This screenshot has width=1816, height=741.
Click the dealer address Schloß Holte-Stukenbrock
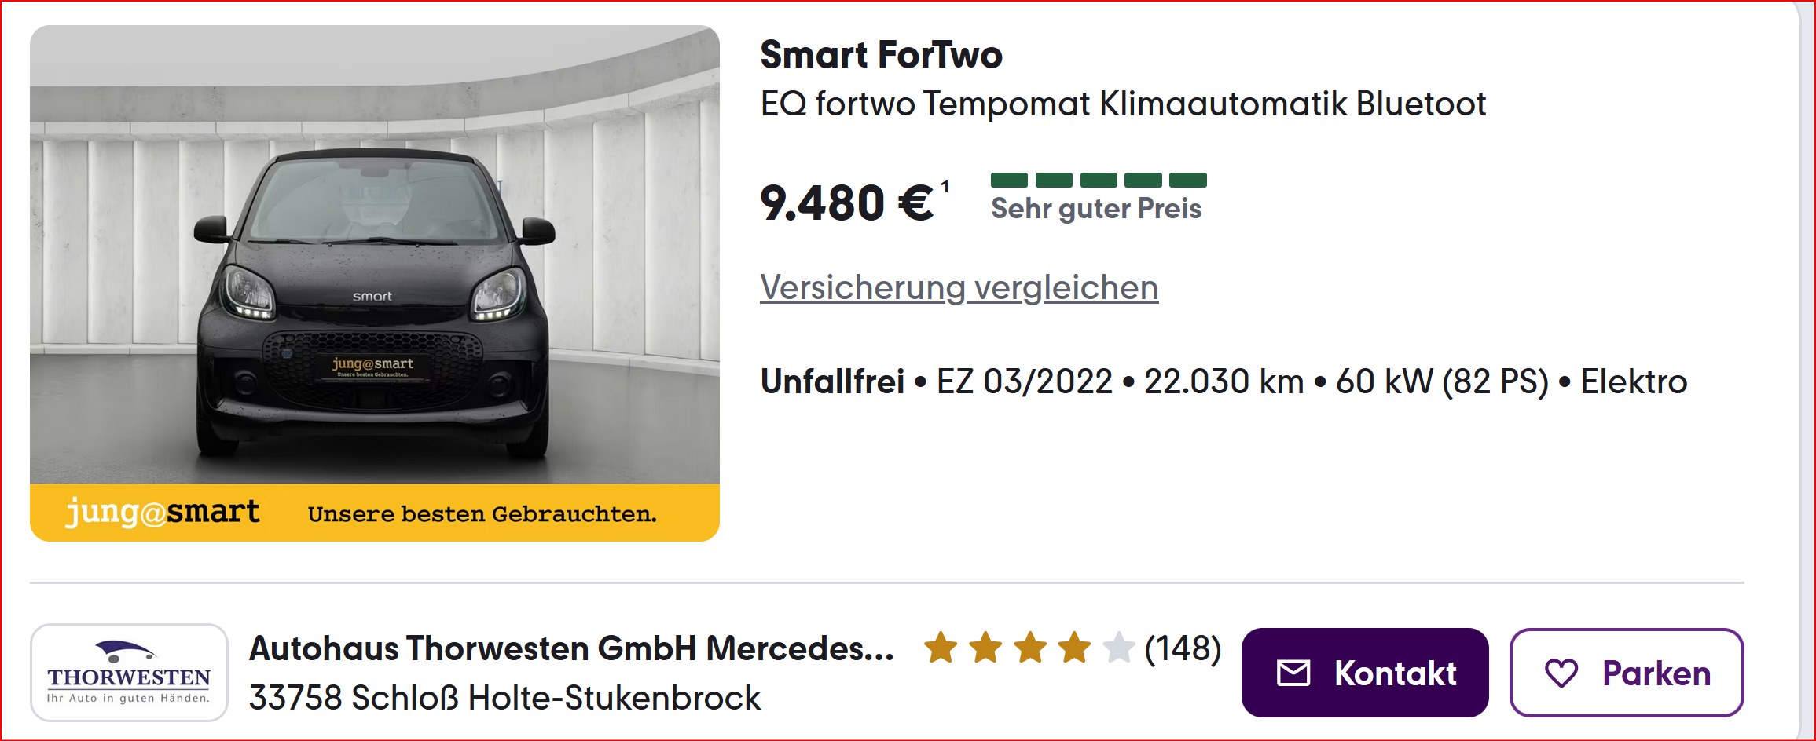504,698
